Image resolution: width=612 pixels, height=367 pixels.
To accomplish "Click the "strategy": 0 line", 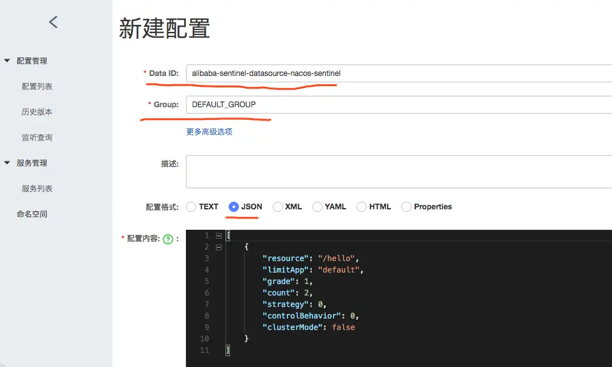I will pyautogui.click(x=295, y=304).
